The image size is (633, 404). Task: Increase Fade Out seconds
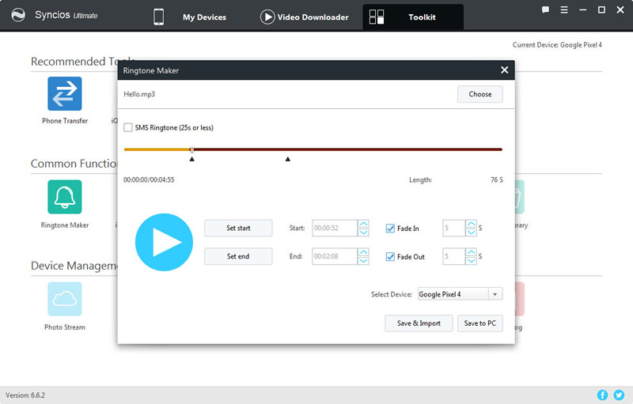pyautogui.click(x=471, y=252)
